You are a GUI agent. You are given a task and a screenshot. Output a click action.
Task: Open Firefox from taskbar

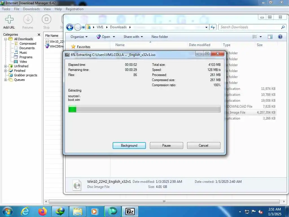pyautogui.click(x=43, y=211)
